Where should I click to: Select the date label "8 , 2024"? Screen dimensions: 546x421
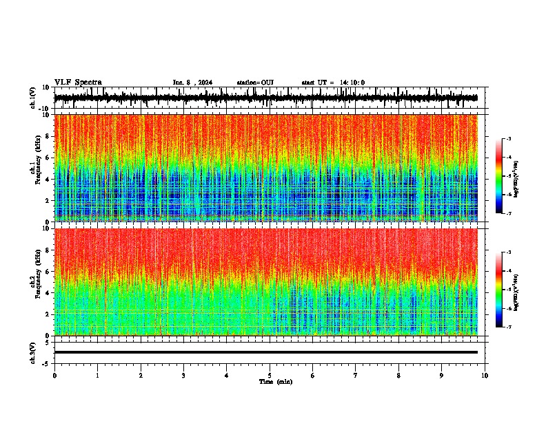199,83
